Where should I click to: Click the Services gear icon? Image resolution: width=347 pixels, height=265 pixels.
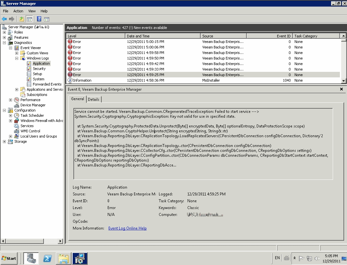[17, 126]
